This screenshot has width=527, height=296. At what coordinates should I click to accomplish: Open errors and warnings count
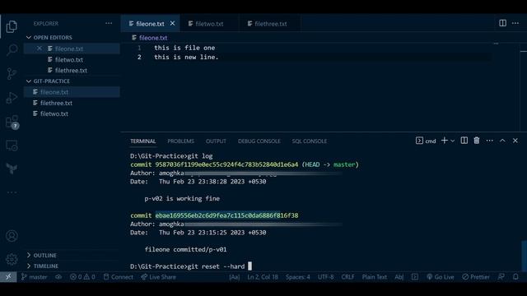coord(82,277)
